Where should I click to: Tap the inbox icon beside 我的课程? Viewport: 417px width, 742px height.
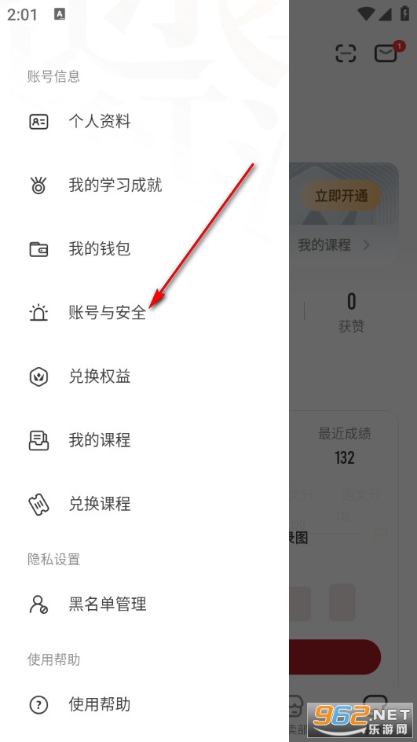(x=38, y=440)
